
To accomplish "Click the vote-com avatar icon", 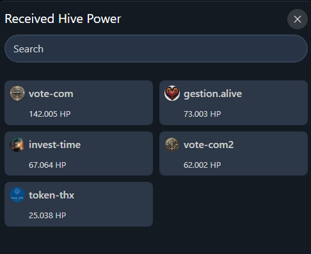I will pyautogui.click(x=17, y=93).
